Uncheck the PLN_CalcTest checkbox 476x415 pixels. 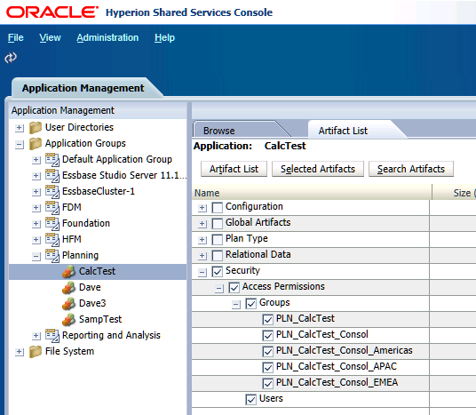[x=268, y=319]
